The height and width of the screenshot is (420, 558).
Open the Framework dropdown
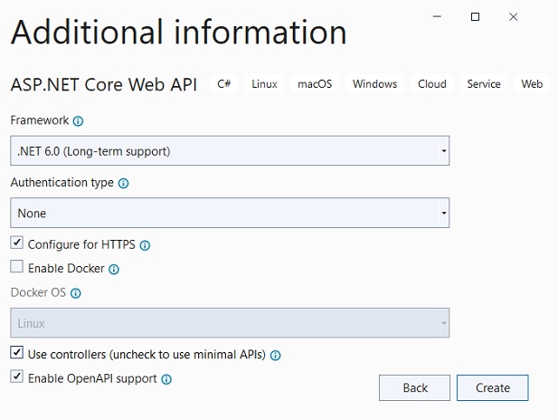pyautogui.click(x=230, y=151)
